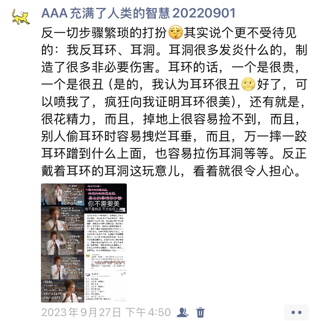Click the bottom comedian frame in collage

pos(63,291)
